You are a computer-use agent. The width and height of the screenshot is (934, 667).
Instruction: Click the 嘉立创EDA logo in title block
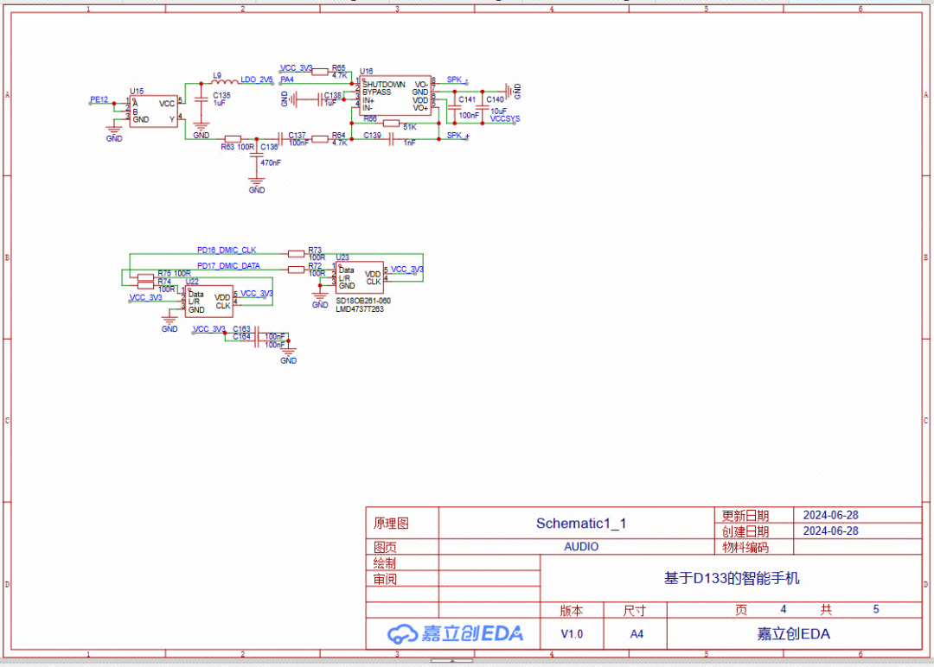coord(455,634)
